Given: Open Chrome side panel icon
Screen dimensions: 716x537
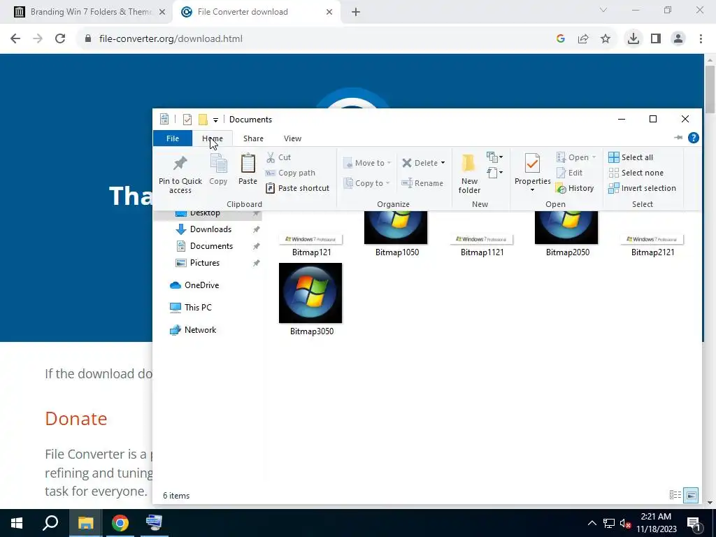Looking at the screenshot, I should [x=656, y=39].
